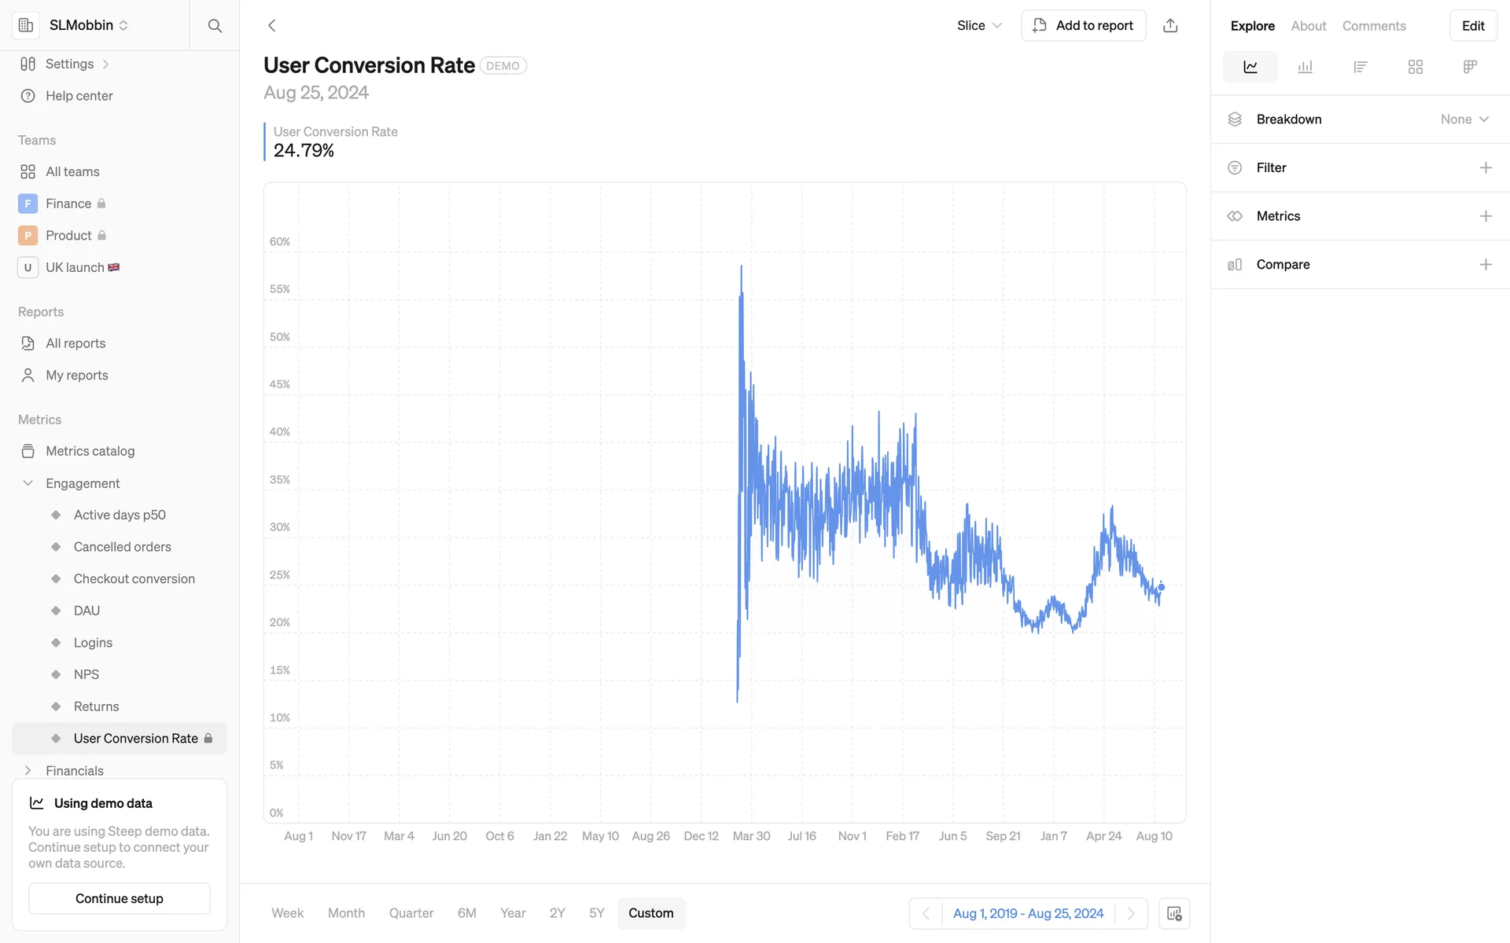Image resolution: width=1510 pixels, height=943 pixels.
Task: Click the Continue setup button
Action: tap(120, 898)
